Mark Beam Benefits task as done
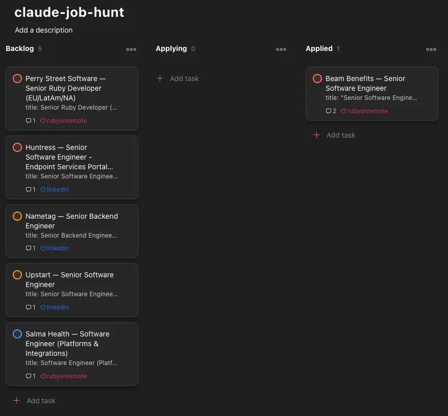448x416 pixels. tap(317, 79)
